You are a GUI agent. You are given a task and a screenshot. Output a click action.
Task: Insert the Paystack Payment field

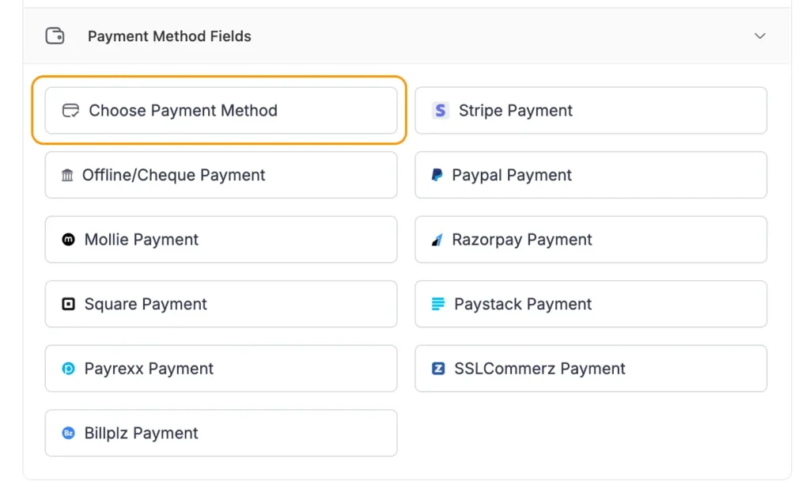coord(591,304)
